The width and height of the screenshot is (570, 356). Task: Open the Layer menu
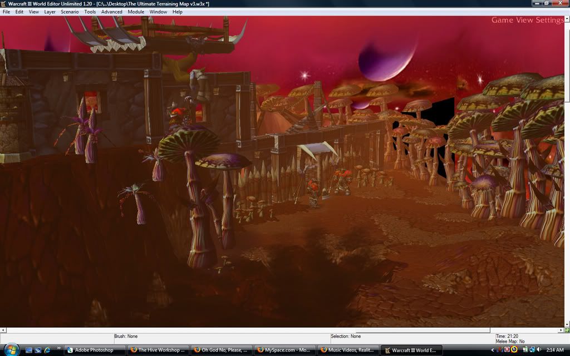coord(50,12)
